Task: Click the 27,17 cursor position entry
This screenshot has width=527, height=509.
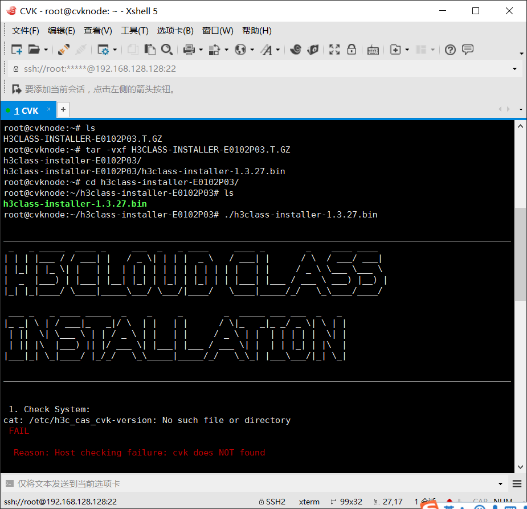Action: pos(389,502)
